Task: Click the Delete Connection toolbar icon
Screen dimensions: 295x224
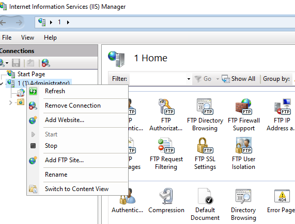Action: pos(45,63)
